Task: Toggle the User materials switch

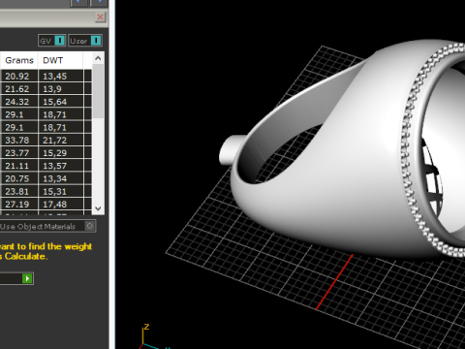Action: point(85,41)
